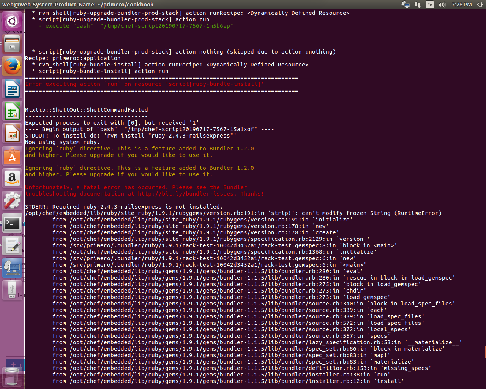
Task: Open System Settings from the launcher
Action: [12, 201]
